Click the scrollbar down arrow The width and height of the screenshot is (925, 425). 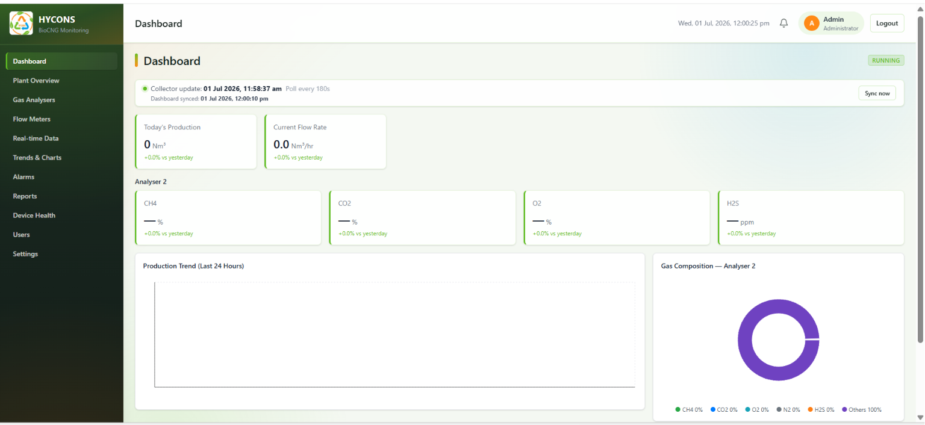[920, 417]
